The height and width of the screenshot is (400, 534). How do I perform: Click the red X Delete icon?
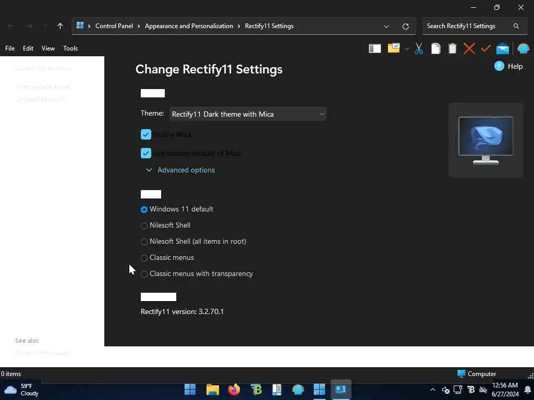tap(469, 48)
